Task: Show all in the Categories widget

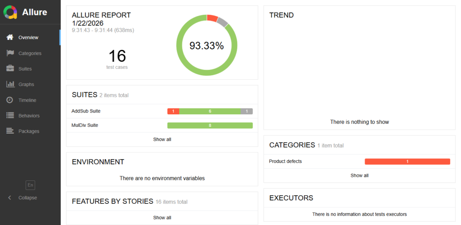Action: [x=359, y=175]
